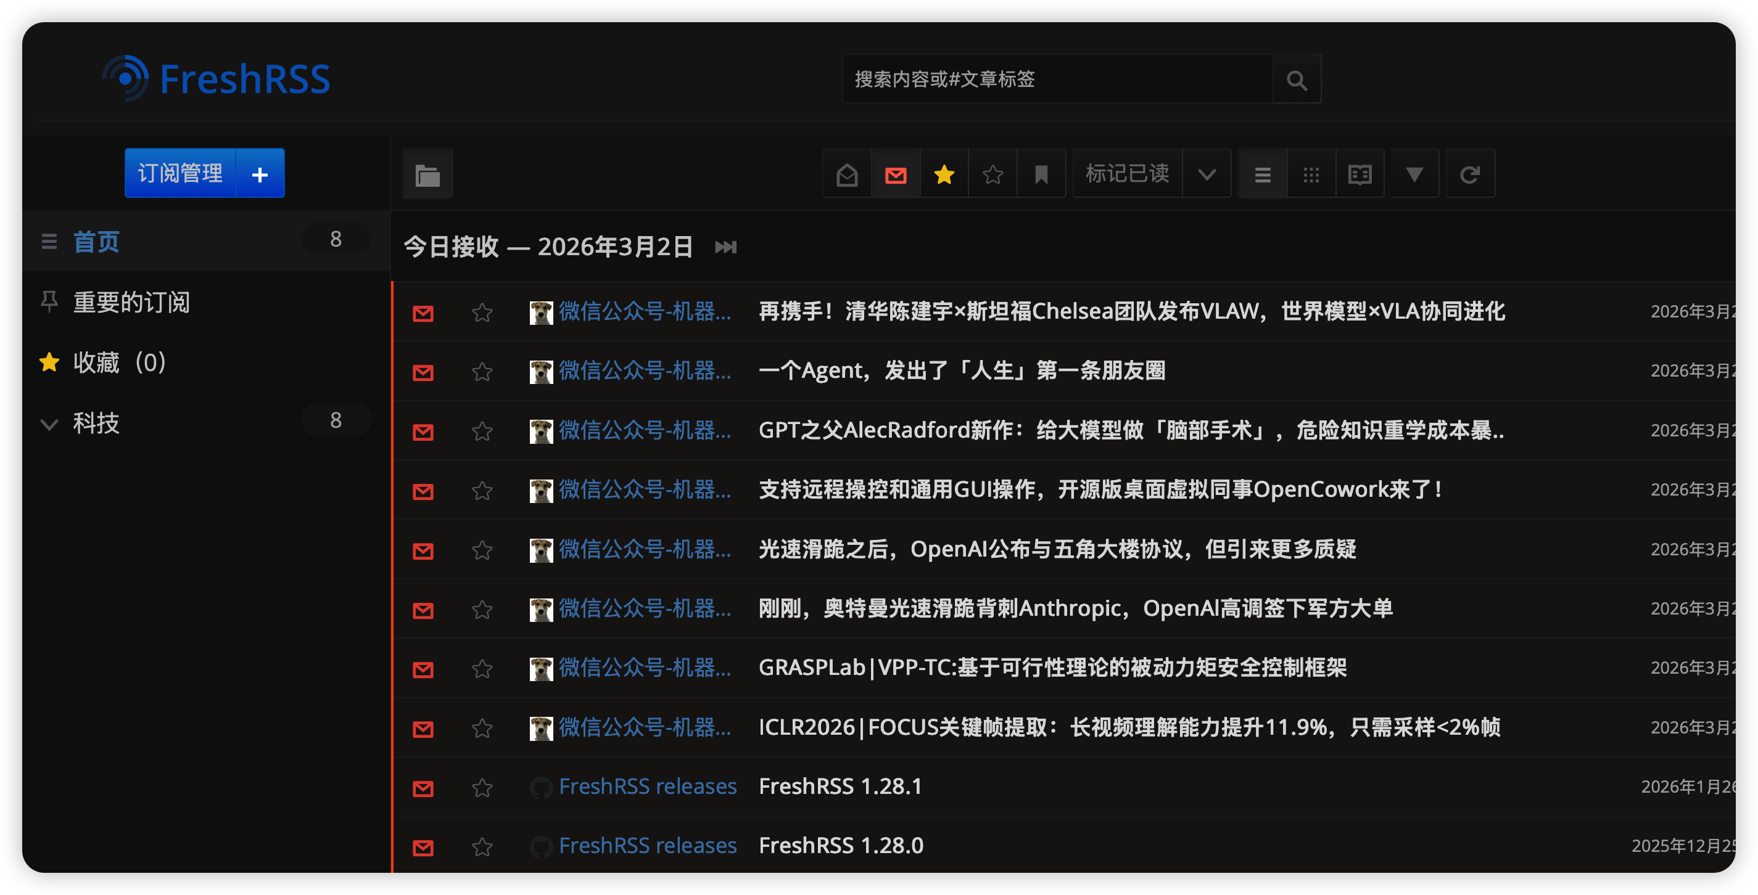Refresh feeds with the reload icon
Screen dimensions: 1758x895
tap(1470, 174)
